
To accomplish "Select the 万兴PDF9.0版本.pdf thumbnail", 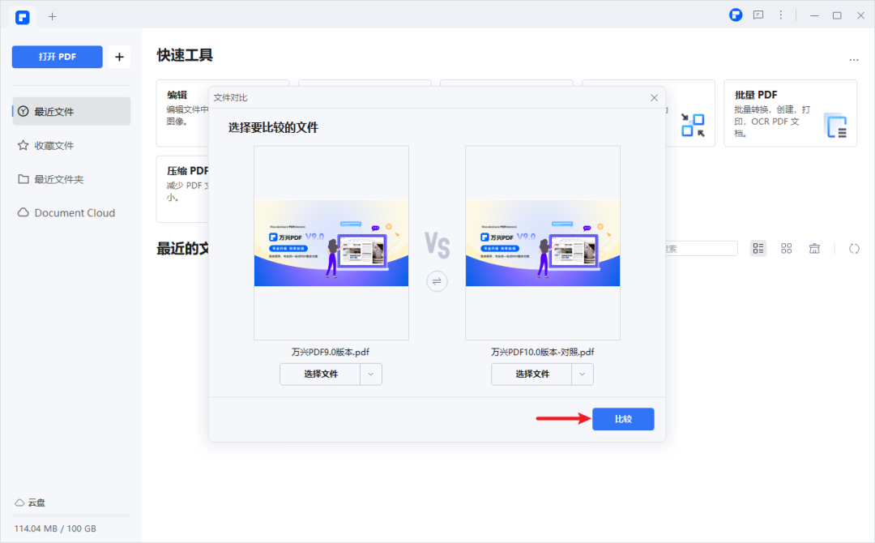I will click(331, 243).
